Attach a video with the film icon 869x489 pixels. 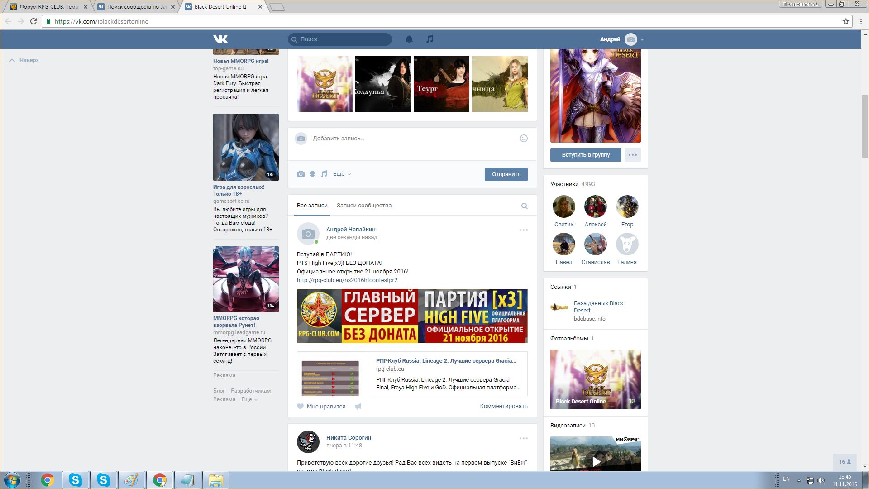click(312, 174)
